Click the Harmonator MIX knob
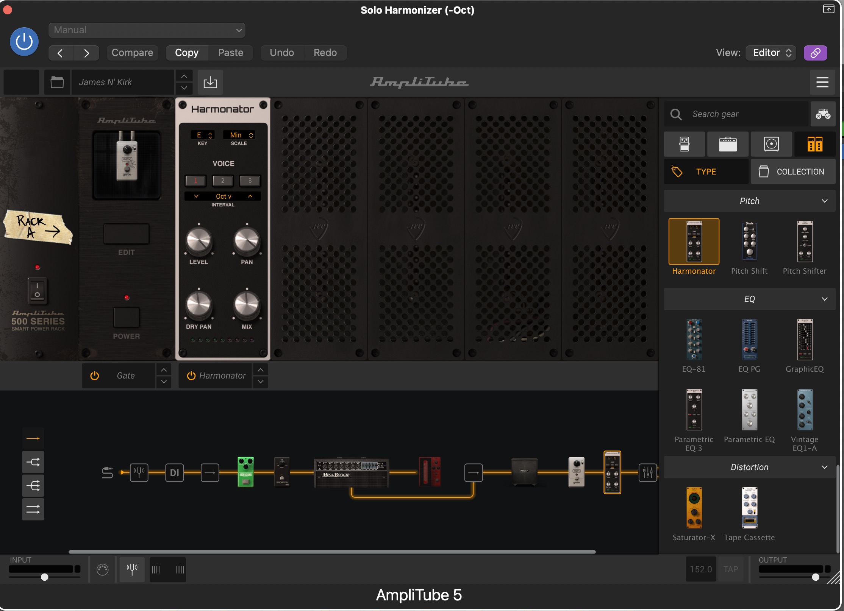This screenshot has height=611, width=844. (247, 305)
